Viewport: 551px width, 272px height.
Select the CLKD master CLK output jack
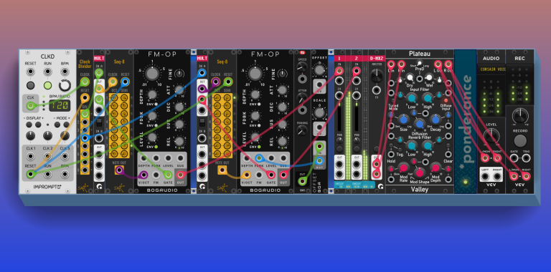tap(31, 105)
